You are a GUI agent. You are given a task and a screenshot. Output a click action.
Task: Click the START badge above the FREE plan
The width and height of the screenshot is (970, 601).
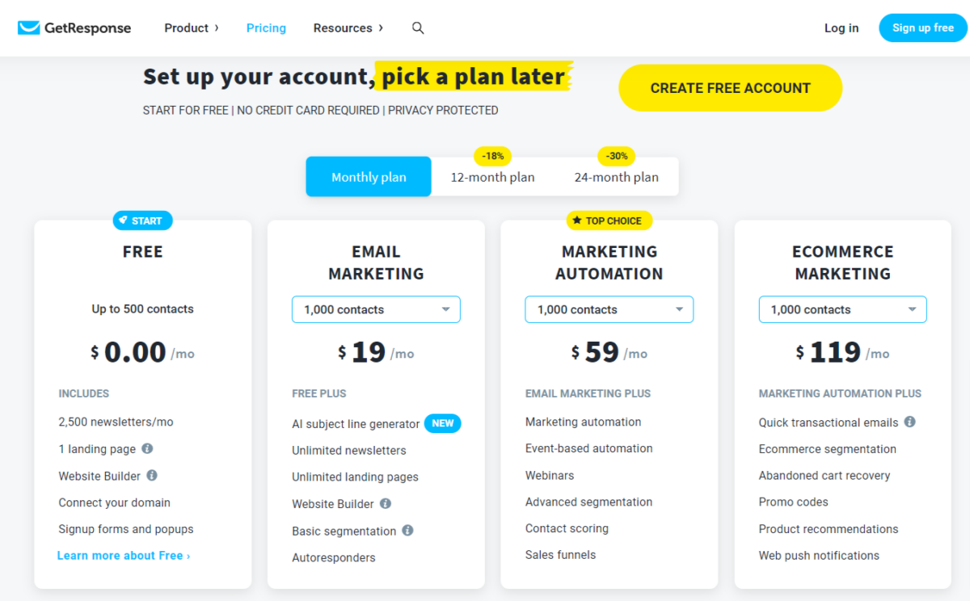pyautogui.click(x=142, y=220)
